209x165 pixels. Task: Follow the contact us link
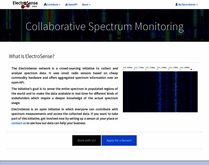(x=18, y=123)
